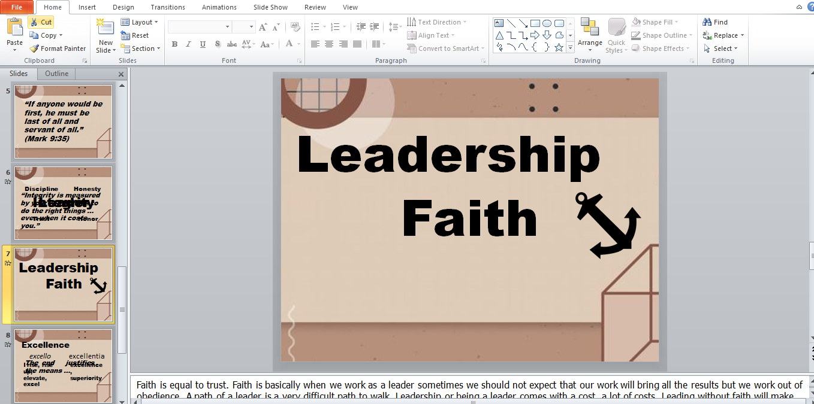Open the Arrange objects menu

[x=590, y=35]
